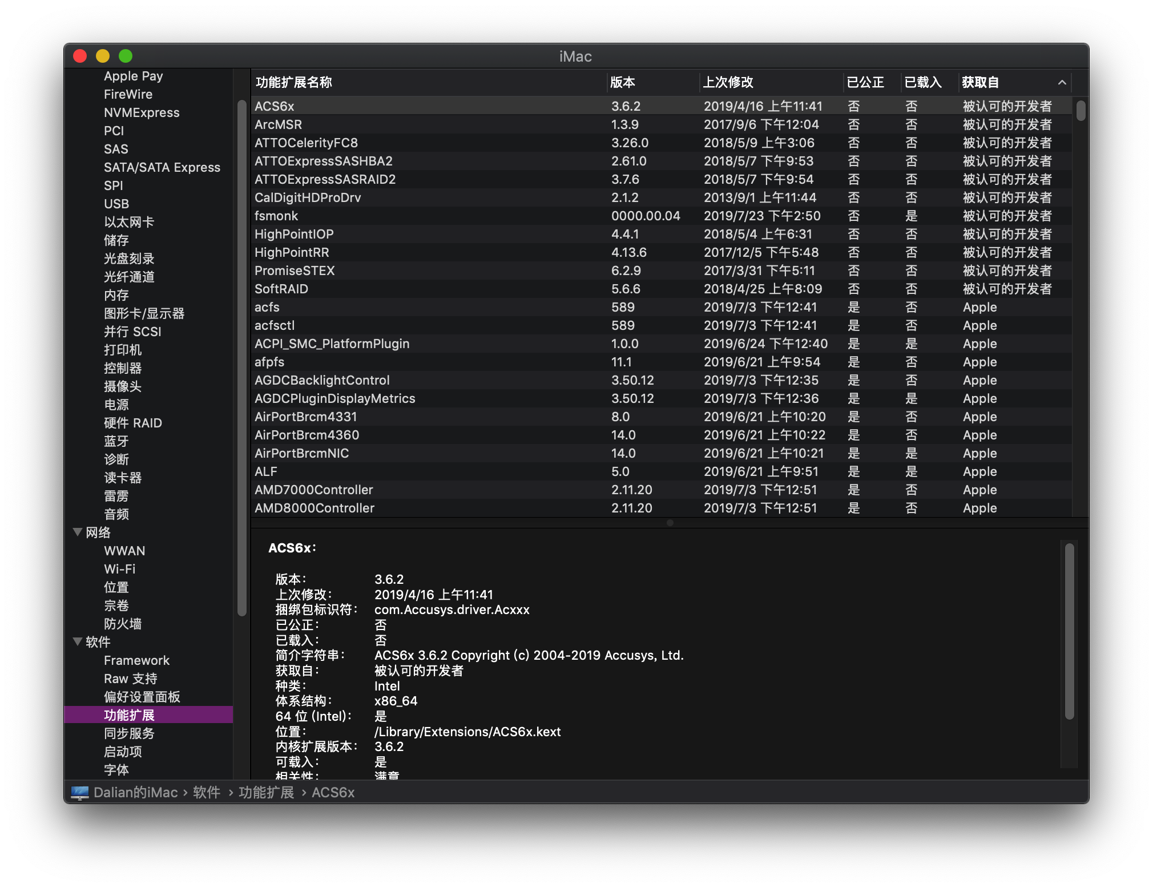
Task: Select the SoftRAID extension row
Action: [661, 289]
